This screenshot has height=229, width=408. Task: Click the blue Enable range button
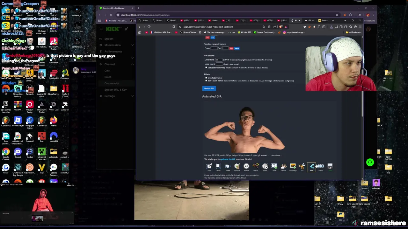[x=237, y=48]
